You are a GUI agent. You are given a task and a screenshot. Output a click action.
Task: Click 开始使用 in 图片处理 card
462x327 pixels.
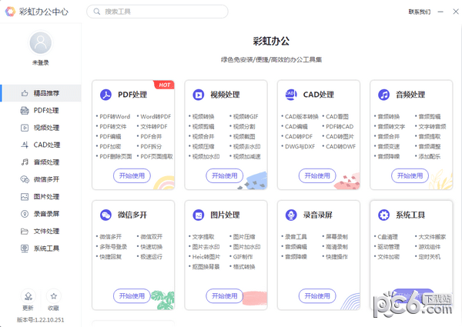tap(225, 295)
